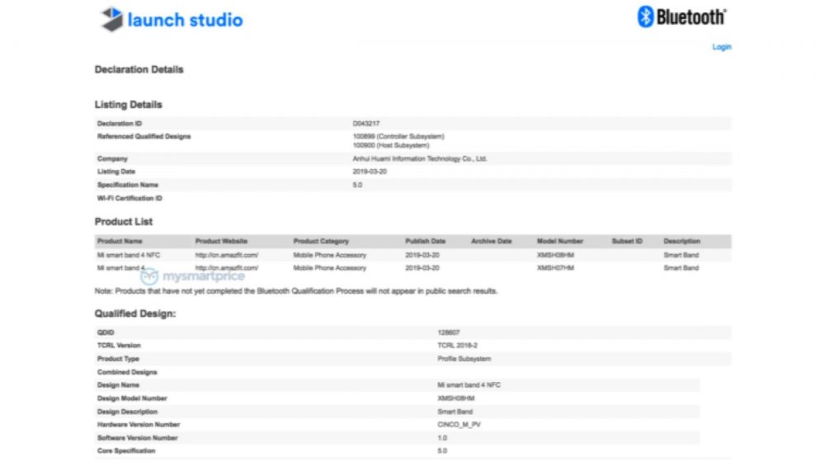Click the Bluetooth wordmark text
The height and width of the screenshot is (462, 825).
(x=691, y=16)
